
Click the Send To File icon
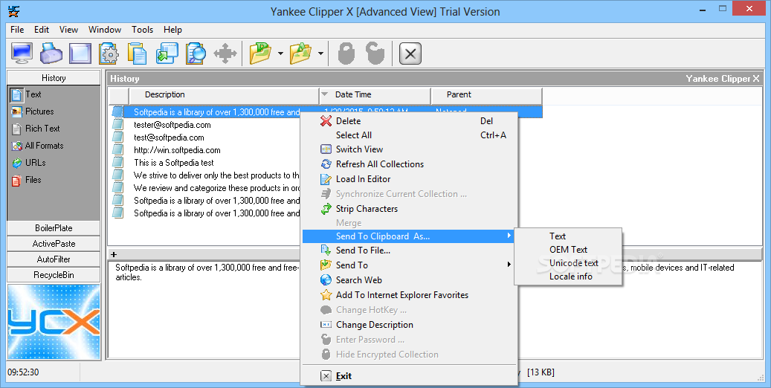tap(326, 250)
